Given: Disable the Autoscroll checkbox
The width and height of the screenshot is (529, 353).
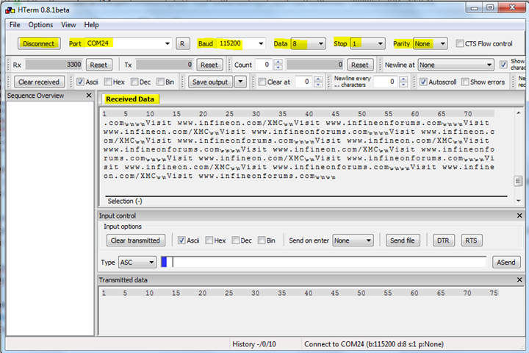Looking at the screenshot, I should pos(424,82).
